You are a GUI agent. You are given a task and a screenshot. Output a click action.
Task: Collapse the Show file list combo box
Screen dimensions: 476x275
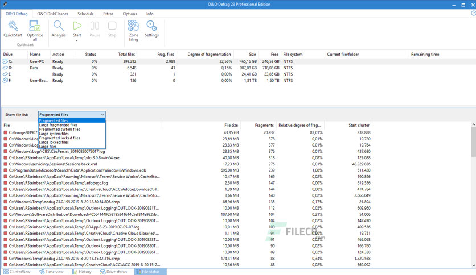[x=72, y=114]
